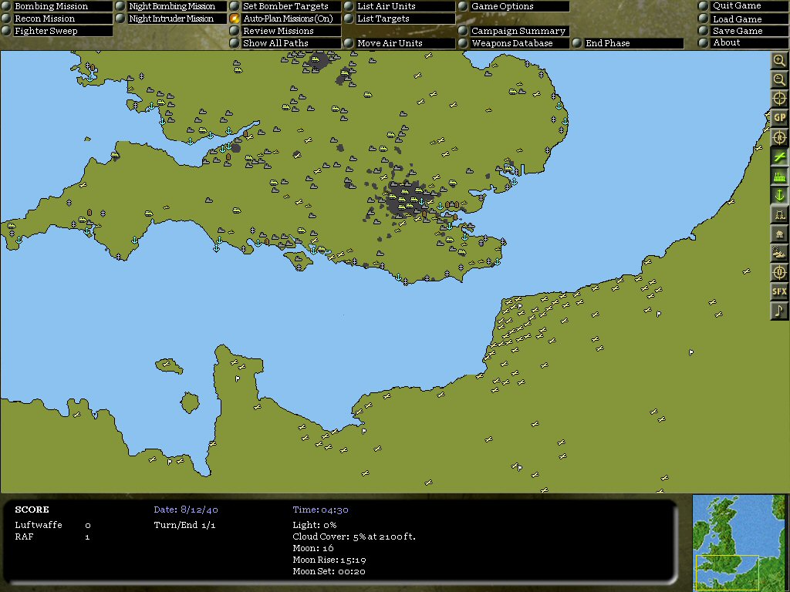Toggle SFX sound effects
This screenshot has width=790, height=592.
coord(779,291)
